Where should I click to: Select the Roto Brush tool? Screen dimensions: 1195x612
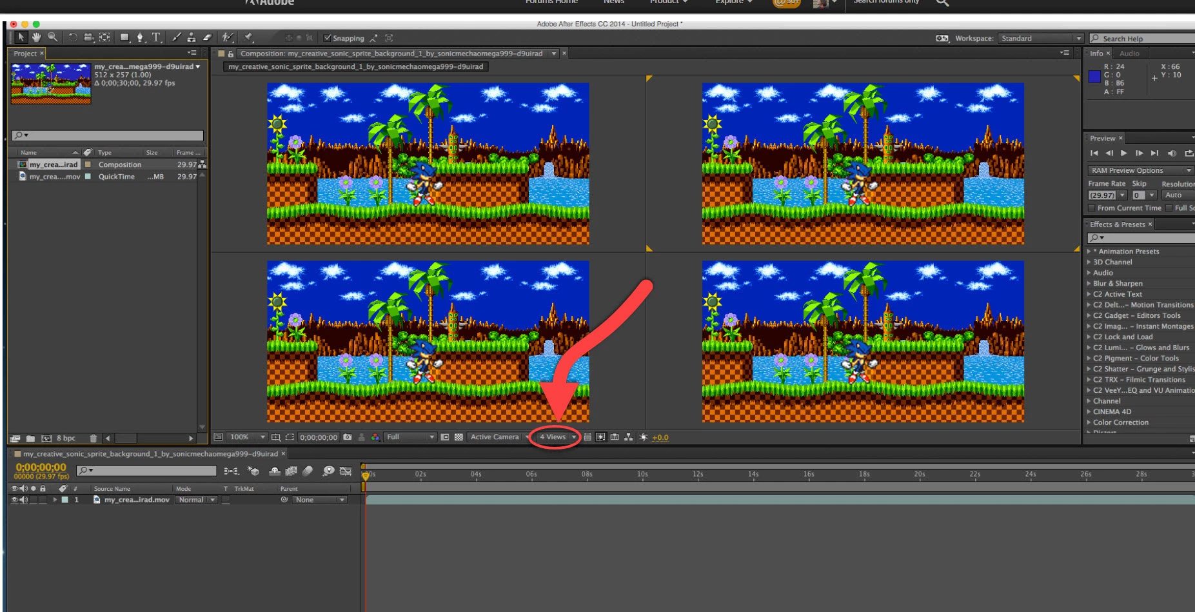(x=228, y=37)
